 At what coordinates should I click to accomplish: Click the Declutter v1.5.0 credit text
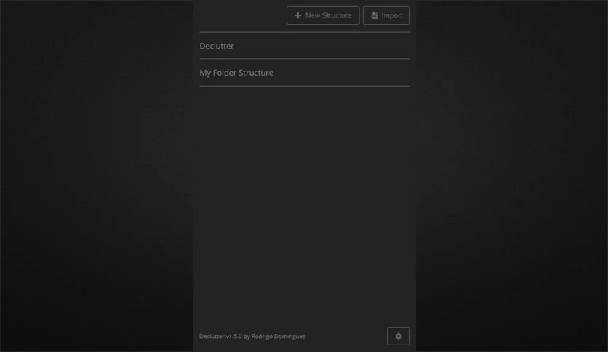point(252,336)
